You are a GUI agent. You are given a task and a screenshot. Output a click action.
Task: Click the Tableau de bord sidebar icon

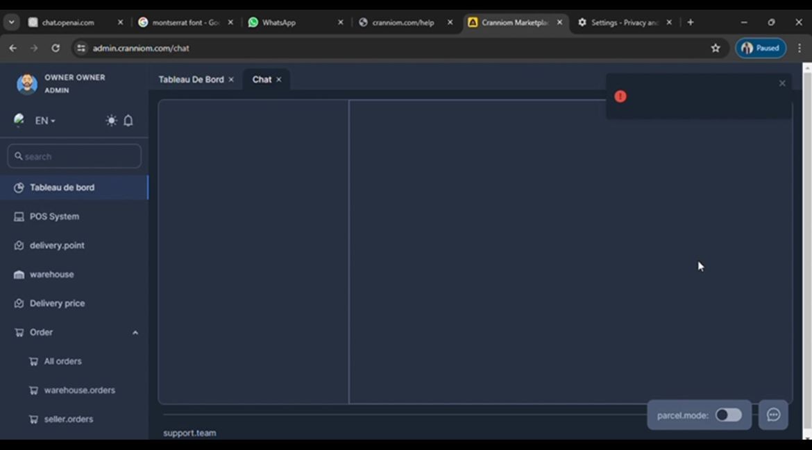click(19, 188)
